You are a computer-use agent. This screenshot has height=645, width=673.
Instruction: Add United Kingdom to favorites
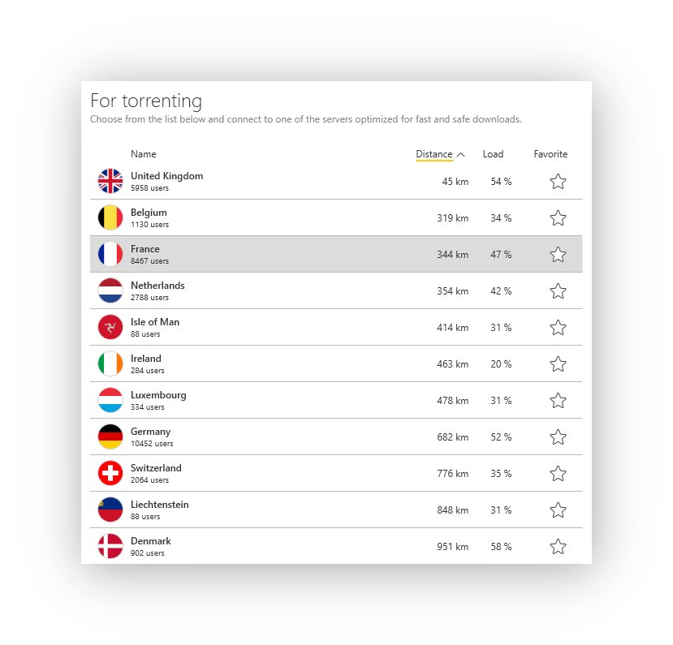pos(558,182)
